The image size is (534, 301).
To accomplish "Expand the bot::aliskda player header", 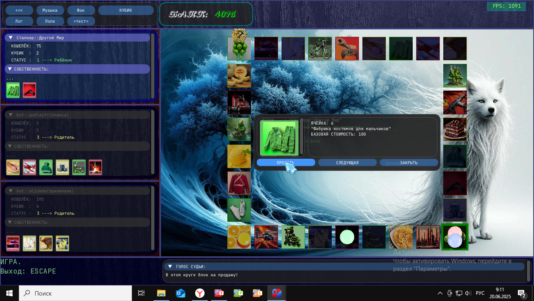I will click(11, 191).
